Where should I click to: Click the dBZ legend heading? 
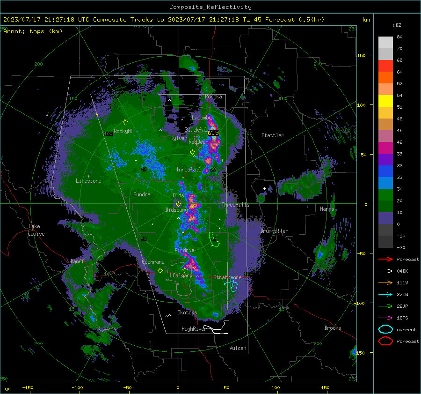(x=397, y=25)
